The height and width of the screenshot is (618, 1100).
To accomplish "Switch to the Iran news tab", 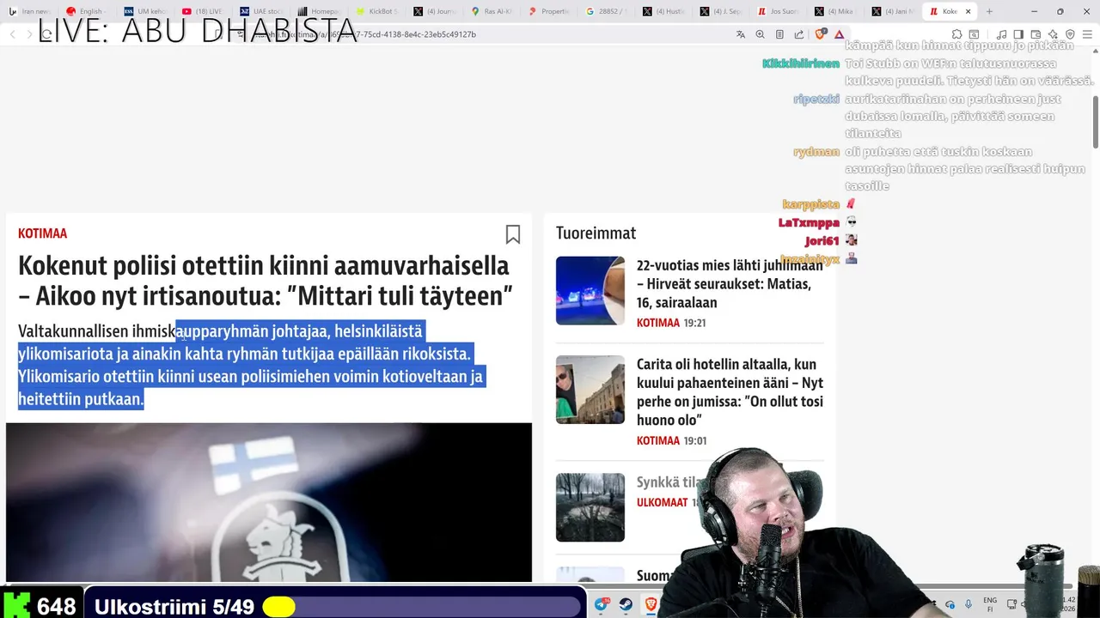I will click(29, 11).
